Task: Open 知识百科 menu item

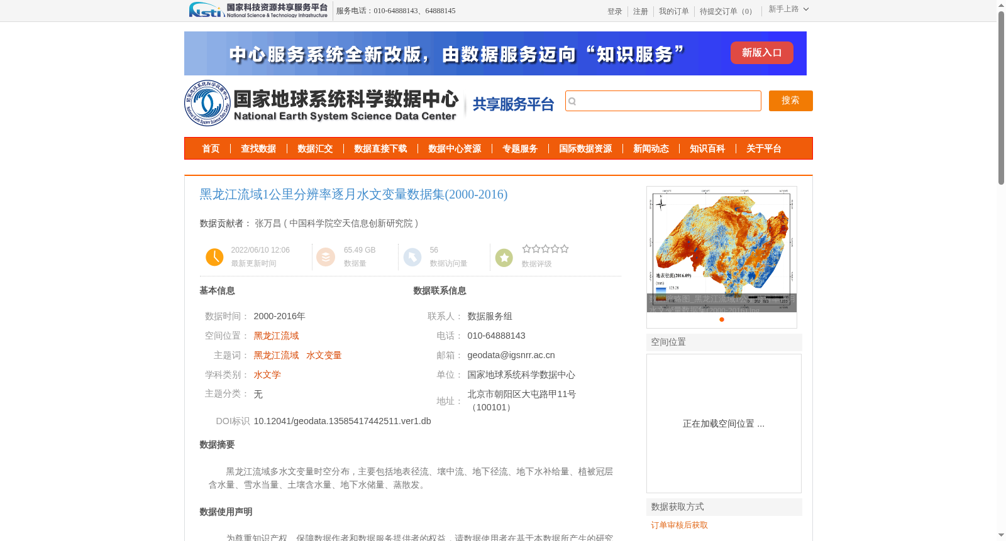Action: click(707, 148)
